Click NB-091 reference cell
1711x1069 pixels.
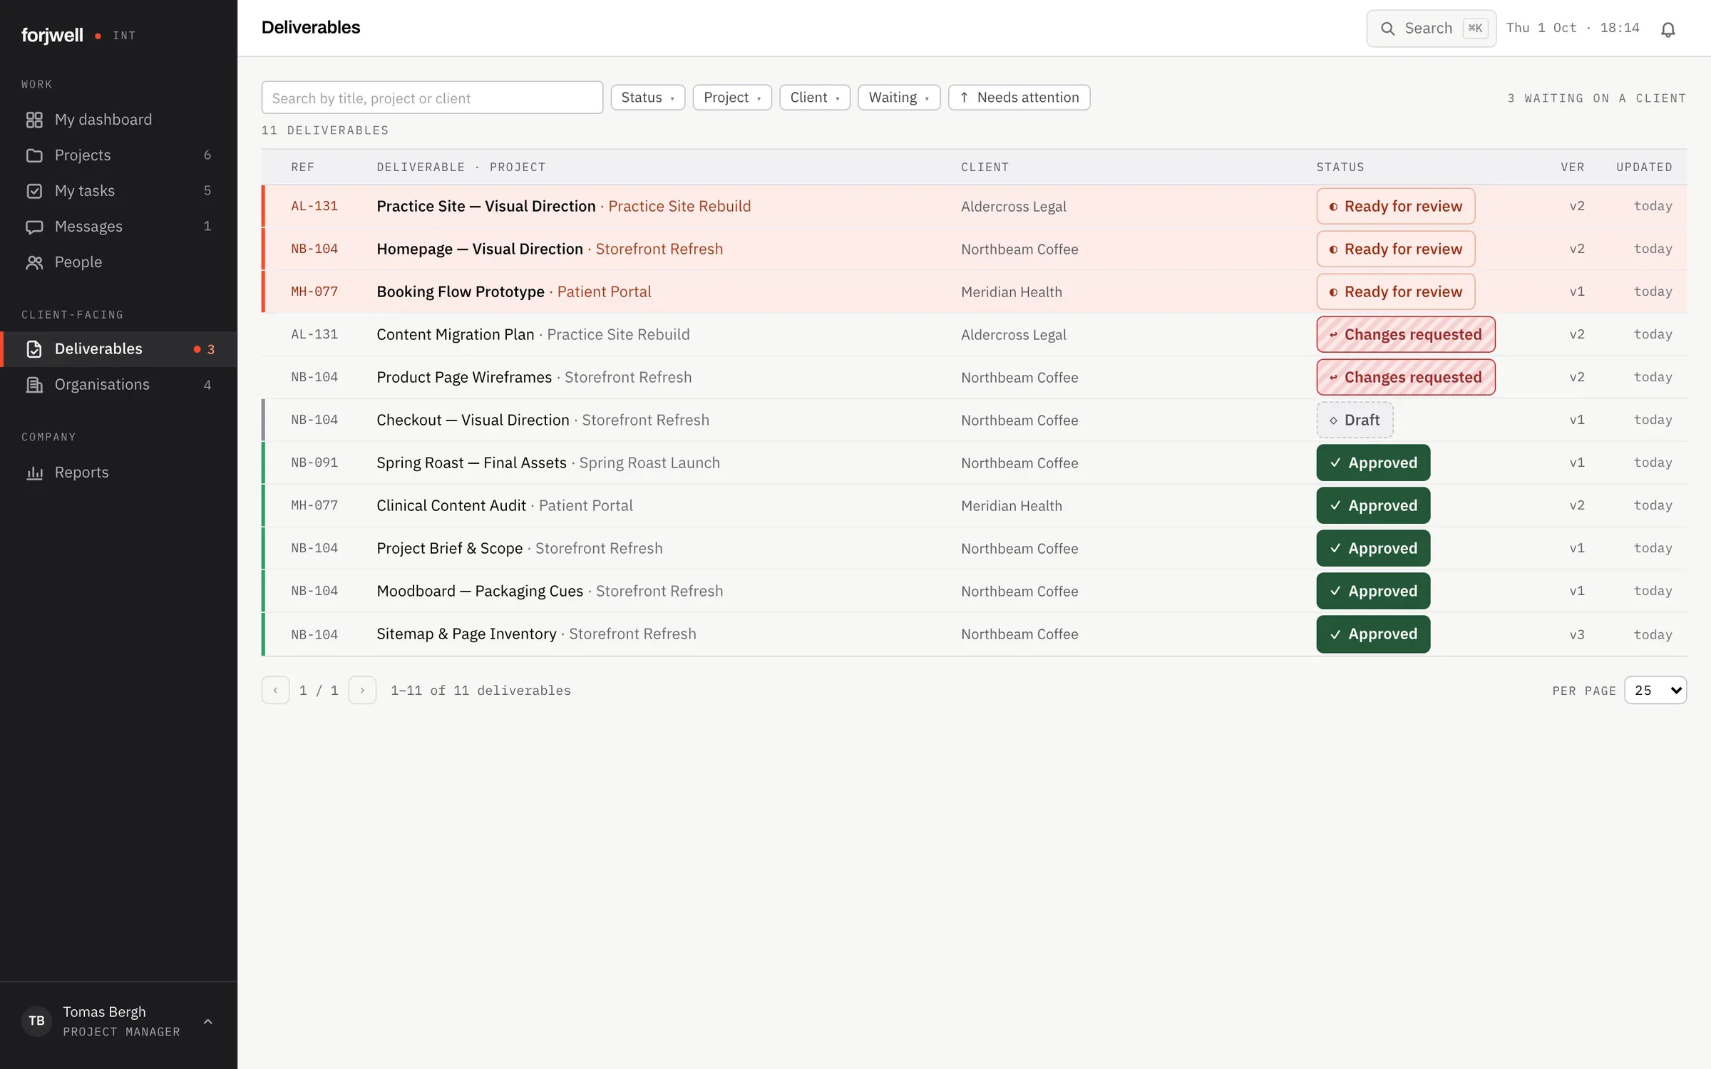[x=314, y=463]
